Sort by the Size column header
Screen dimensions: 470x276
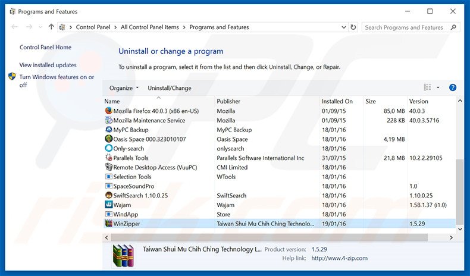385,101
